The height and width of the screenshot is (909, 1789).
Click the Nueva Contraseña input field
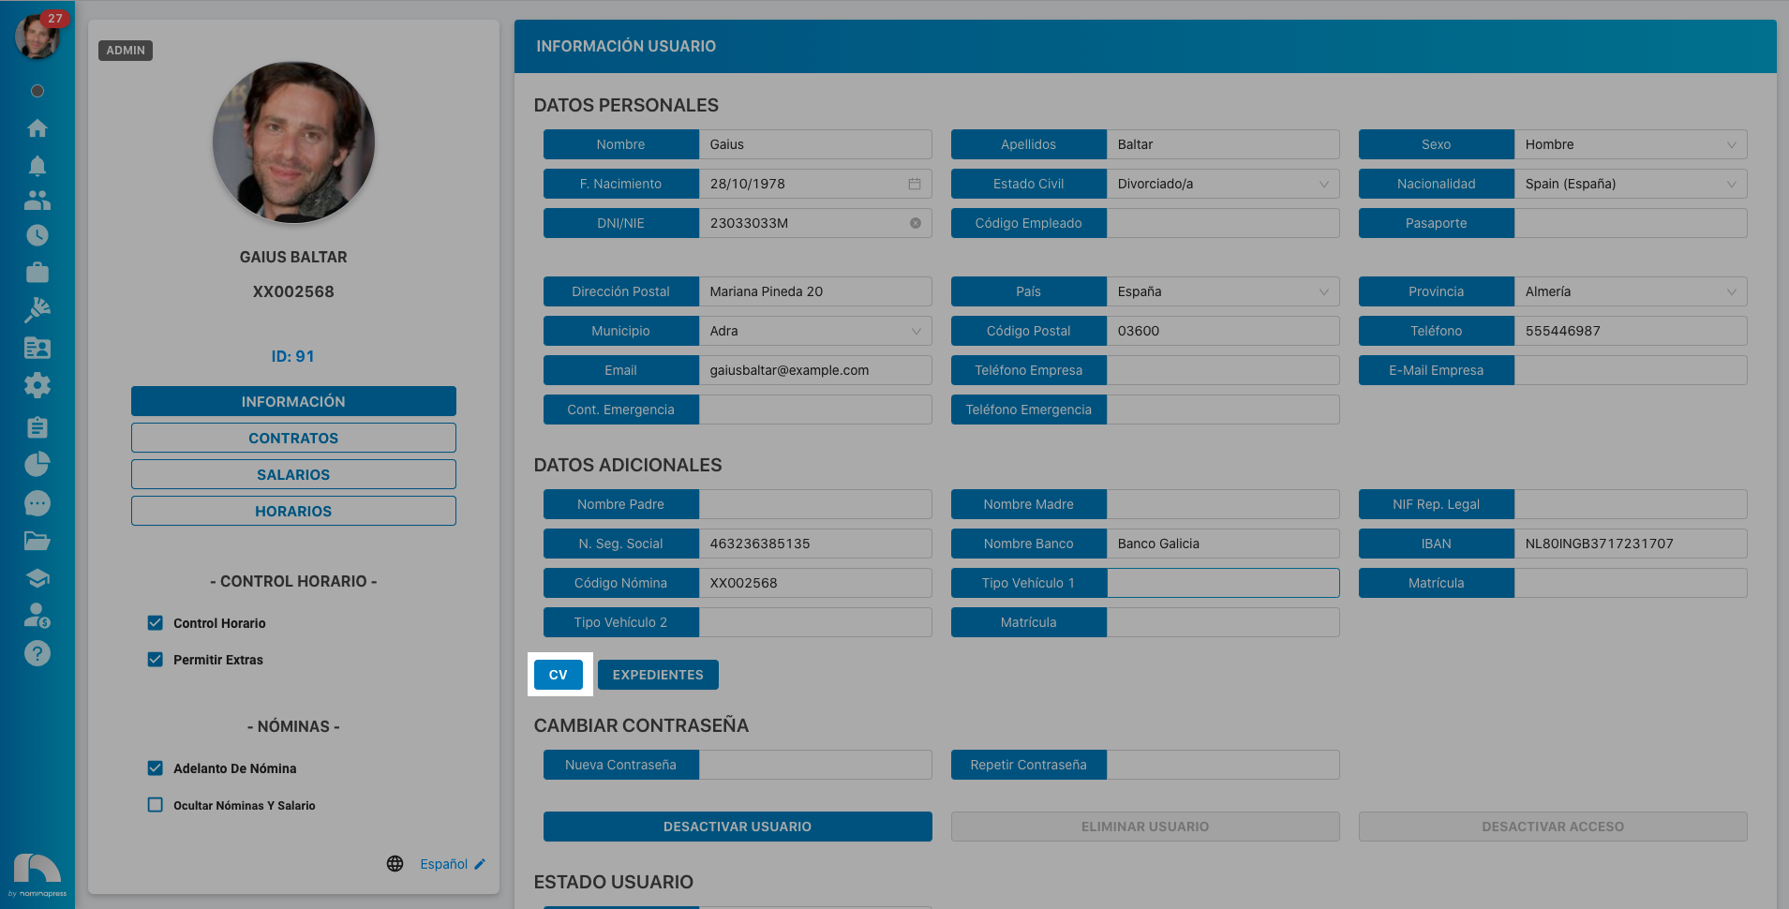815,765
